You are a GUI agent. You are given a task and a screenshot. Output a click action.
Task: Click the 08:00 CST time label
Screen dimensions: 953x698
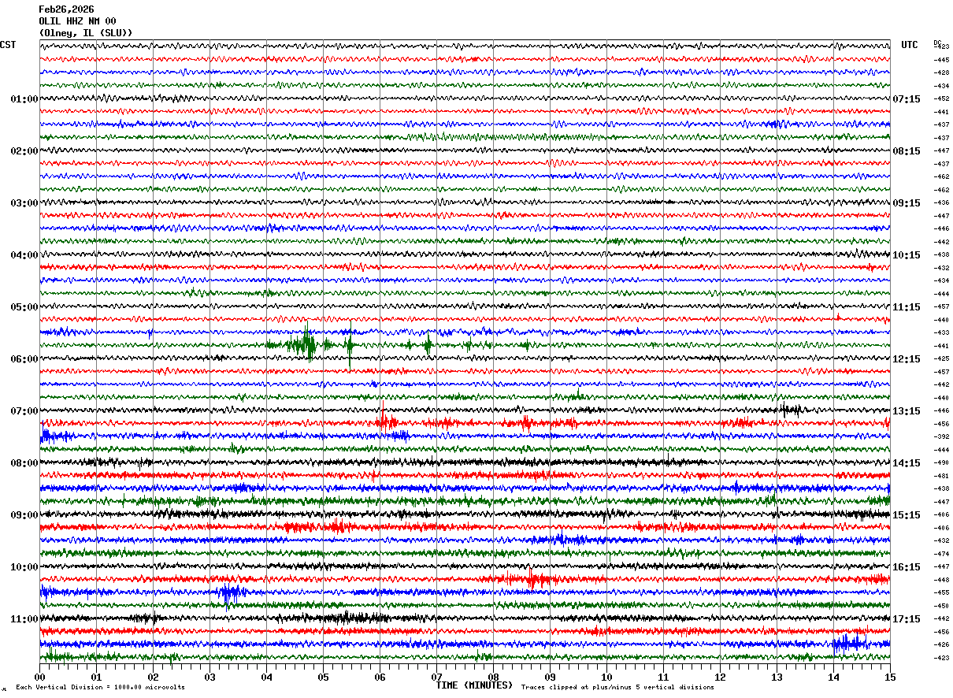[24, 463]
